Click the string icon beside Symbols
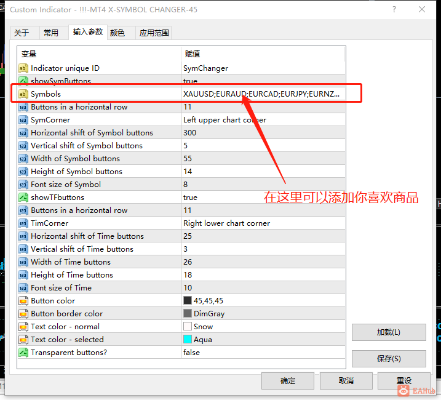441x400 pixels. 23,94
